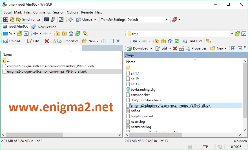
Task: Expand the Download dropdown arrow
Action: point(151,48)
